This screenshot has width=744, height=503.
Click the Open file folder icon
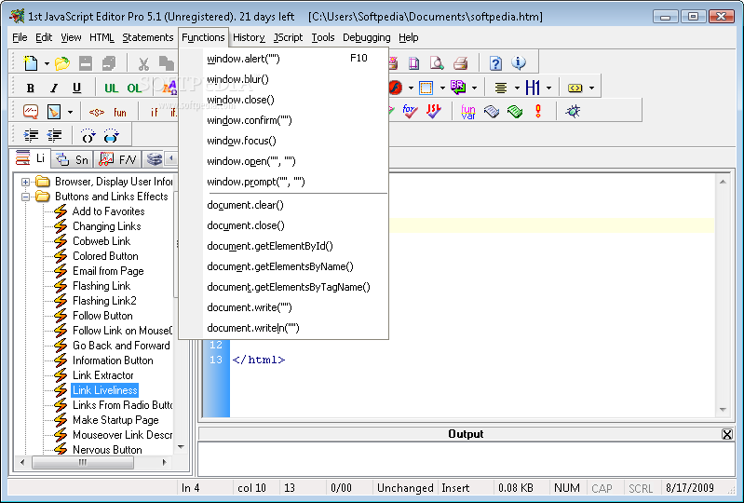62,62
